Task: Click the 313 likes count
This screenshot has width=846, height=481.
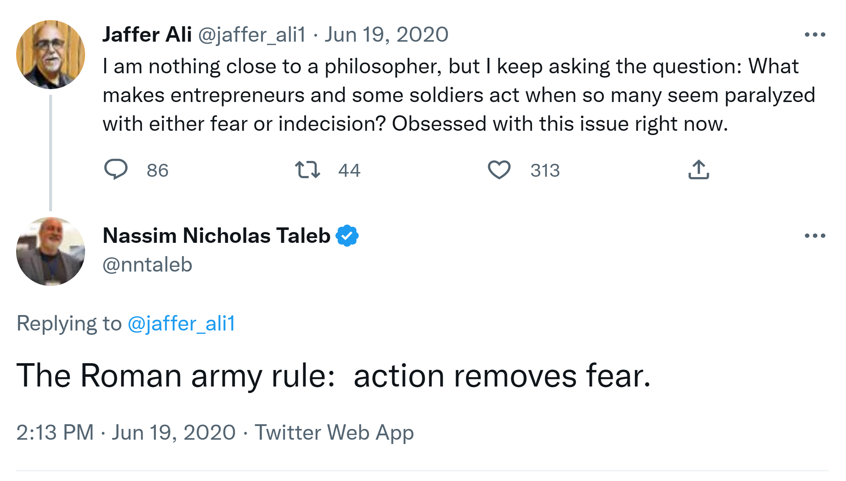Action: tap(545, 170)
